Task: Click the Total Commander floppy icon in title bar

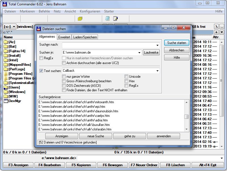Action: point(5,4)
